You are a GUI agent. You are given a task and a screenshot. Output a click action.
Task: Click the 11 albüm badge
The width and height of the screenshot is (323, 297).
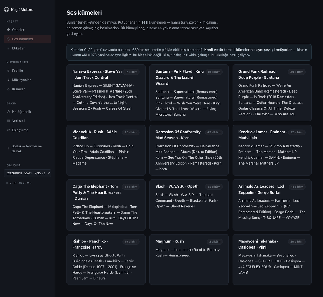pyautogui.click(x=297, y=187)
